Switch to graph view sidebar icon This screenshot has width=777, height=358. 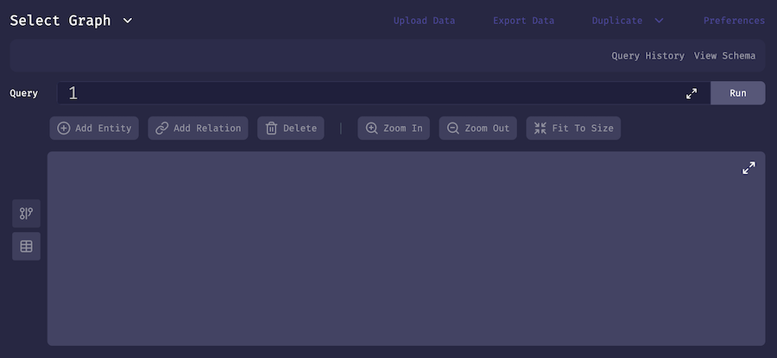pyautogui.click(x=26, y=214)
